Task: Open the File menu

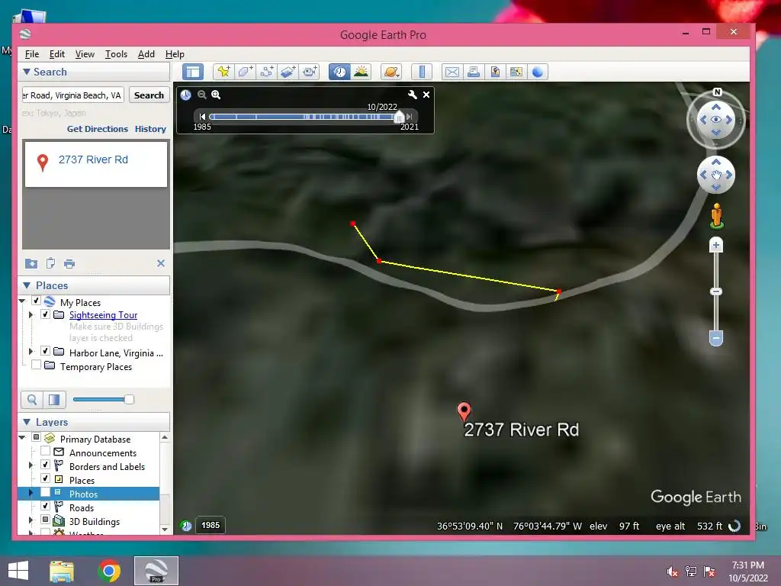Action: tap(32, 54)
